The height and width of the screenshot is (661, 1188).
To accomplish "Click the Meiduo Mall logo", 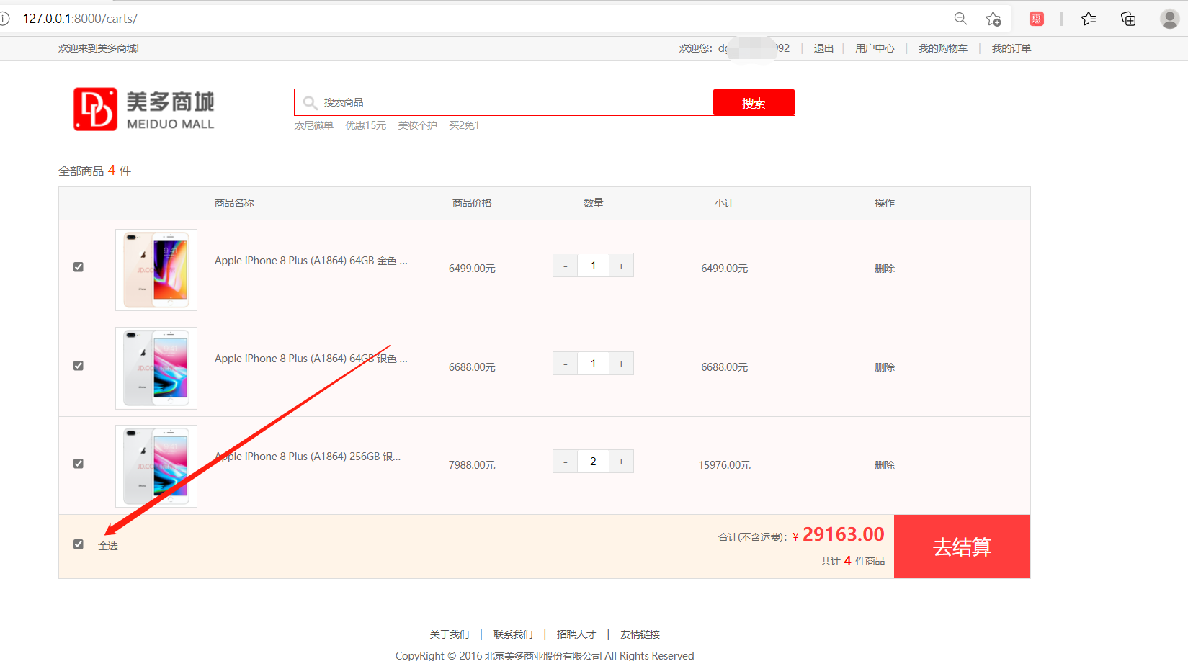I will tap(144, 109).
